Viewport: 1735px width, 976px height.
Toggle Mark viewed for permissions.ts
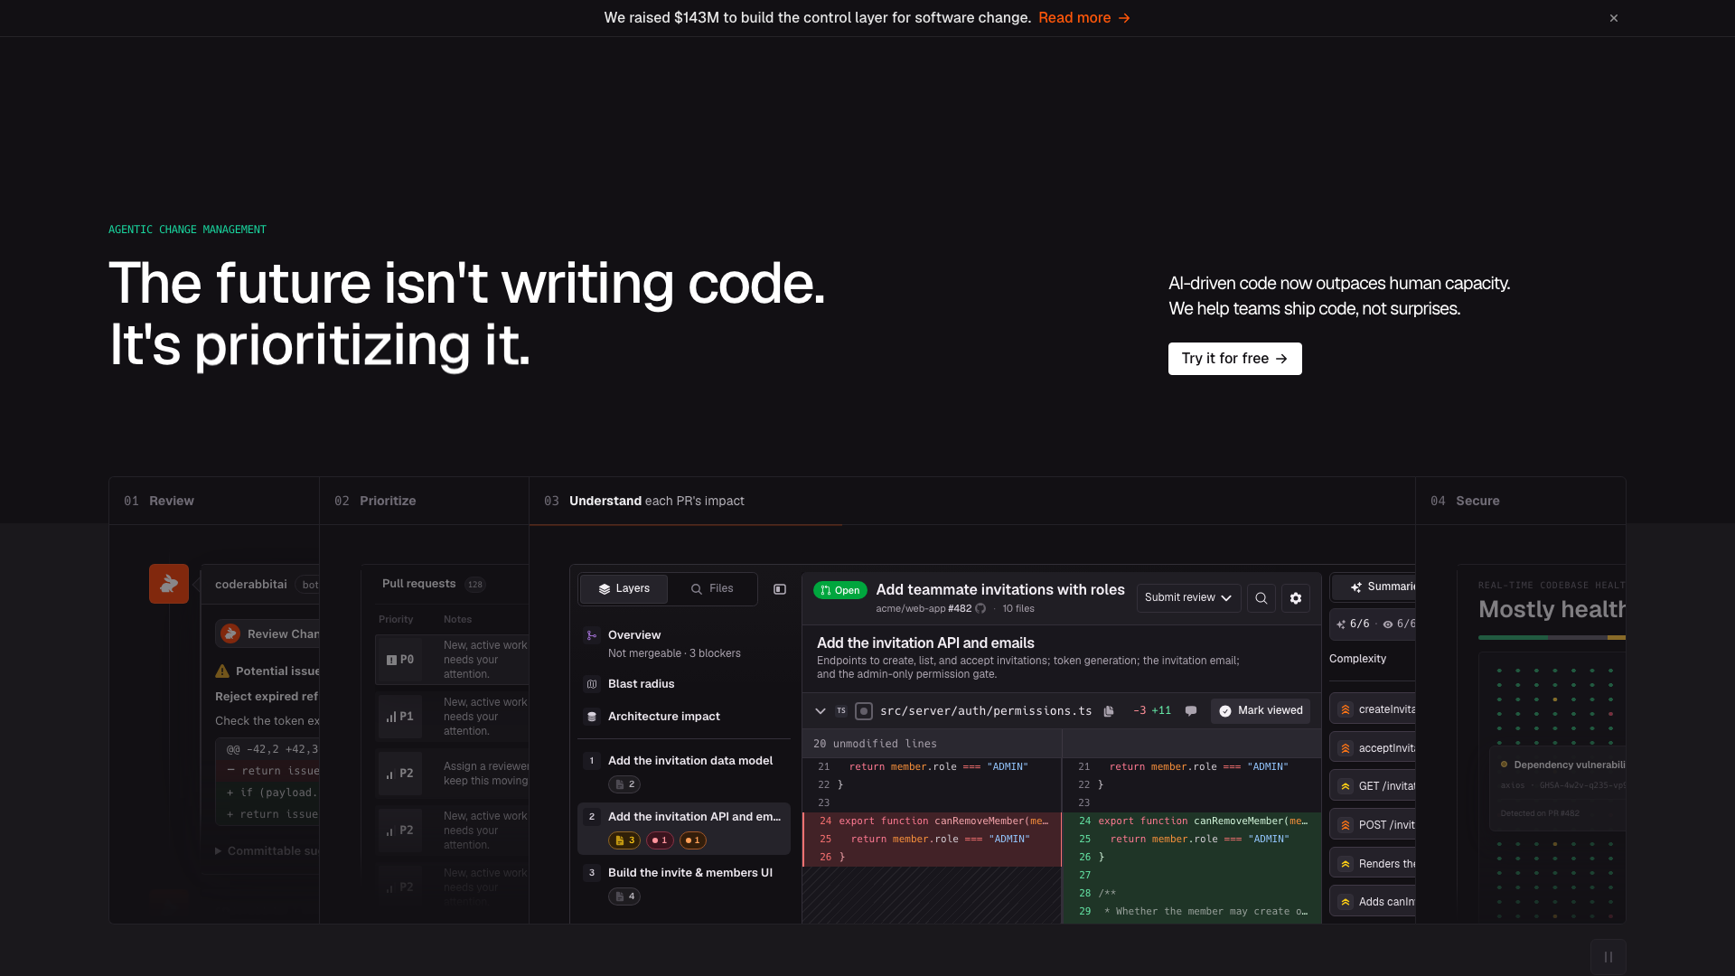click(1261, 711)
